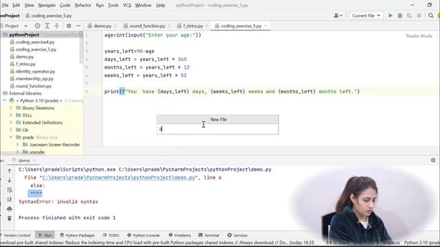Open the user account icon dropdown in the toolbar

(338, 16)
